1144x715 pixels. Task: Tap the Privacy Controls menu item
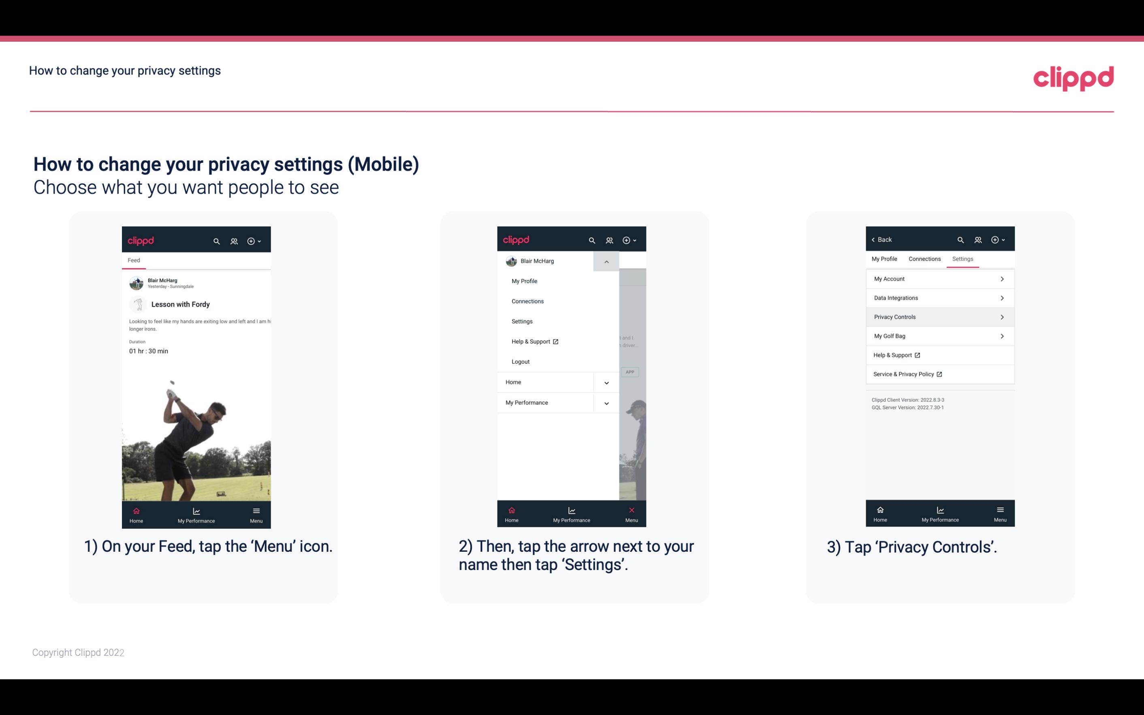coord(939,316)
